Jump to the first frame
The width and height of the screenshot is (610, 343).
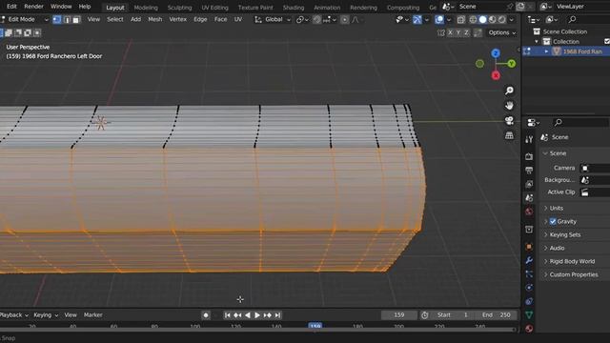227,315
